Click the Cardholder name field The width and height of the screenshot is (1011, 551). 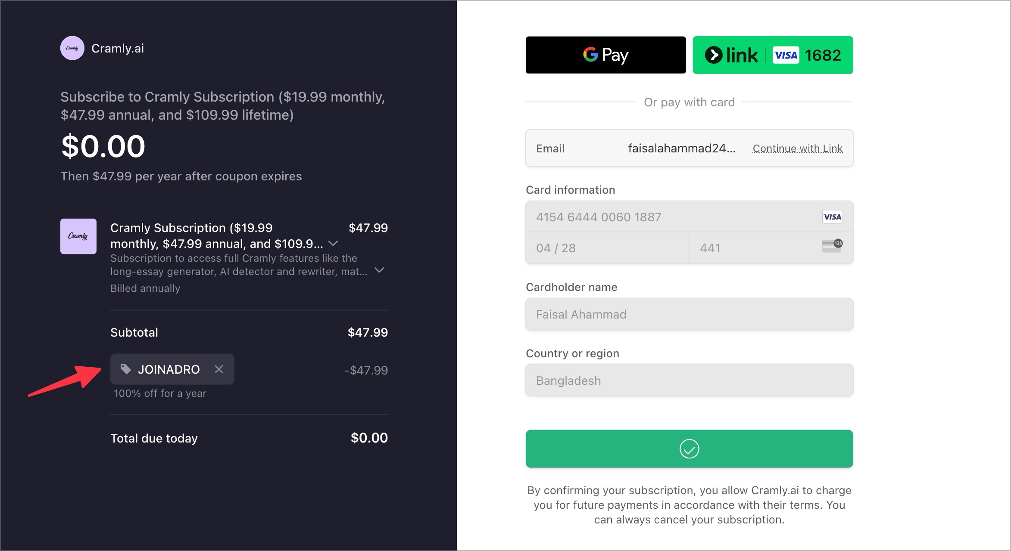coord(689,315)
